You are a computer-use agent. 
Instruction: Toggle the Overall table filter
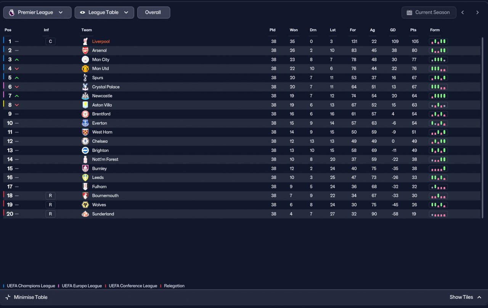click(x=154, y=13)
